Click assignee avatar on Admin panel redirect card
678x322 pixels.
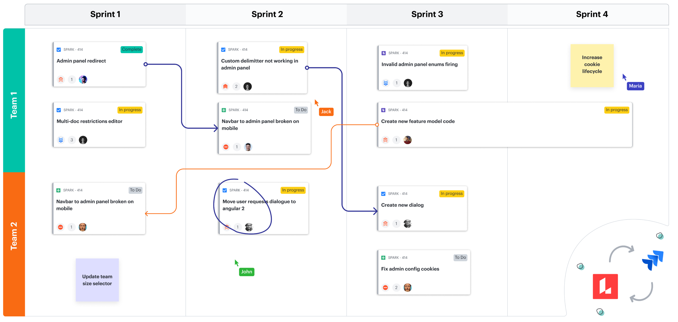83,80
